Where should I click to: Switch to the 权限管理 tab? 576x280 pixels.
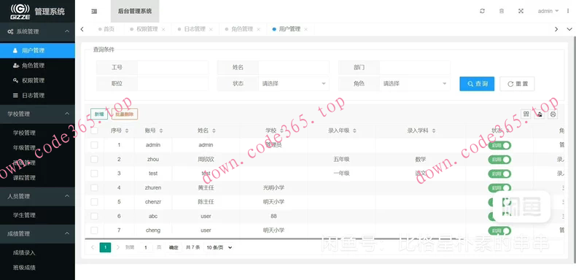tap(147, 29)
